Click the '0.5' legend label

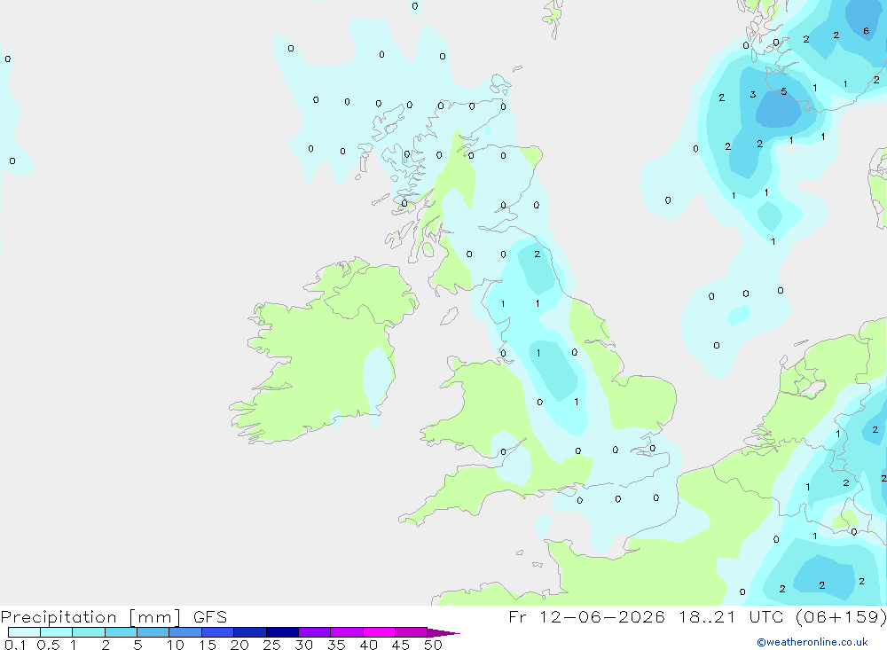tap(48, 645)
